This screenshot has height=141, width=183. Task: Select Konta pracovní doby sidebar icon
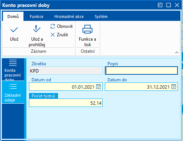[13, 63]
